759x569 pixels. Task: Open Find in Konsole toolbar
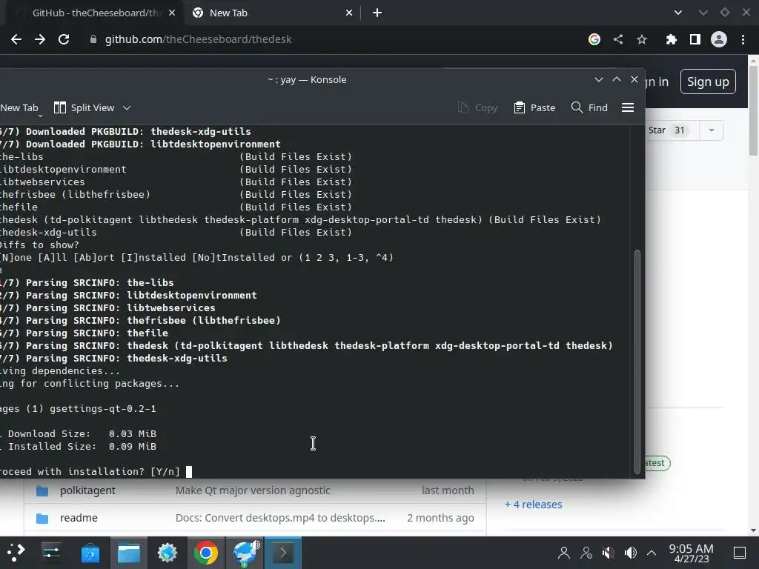coord(589,108)
